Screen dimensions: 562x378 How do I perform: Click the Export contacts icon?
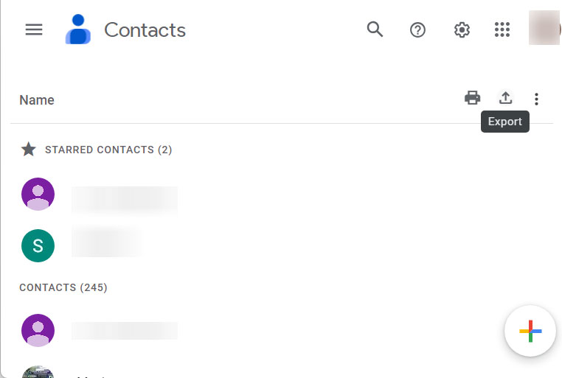[505, 98]
